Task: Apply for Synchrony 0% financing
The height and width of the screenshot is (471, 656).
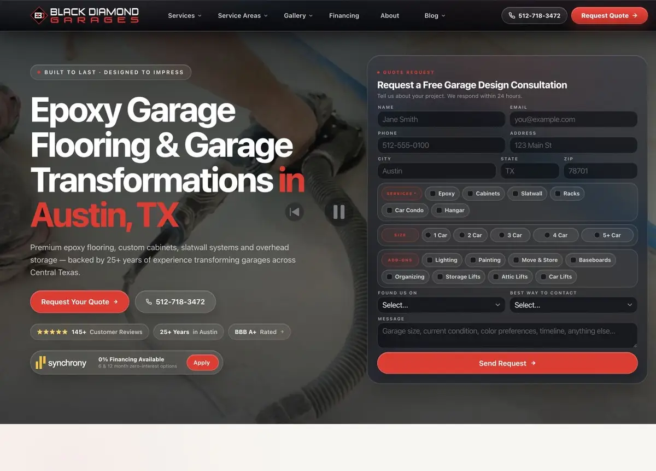Action: [x=202, y=363]
